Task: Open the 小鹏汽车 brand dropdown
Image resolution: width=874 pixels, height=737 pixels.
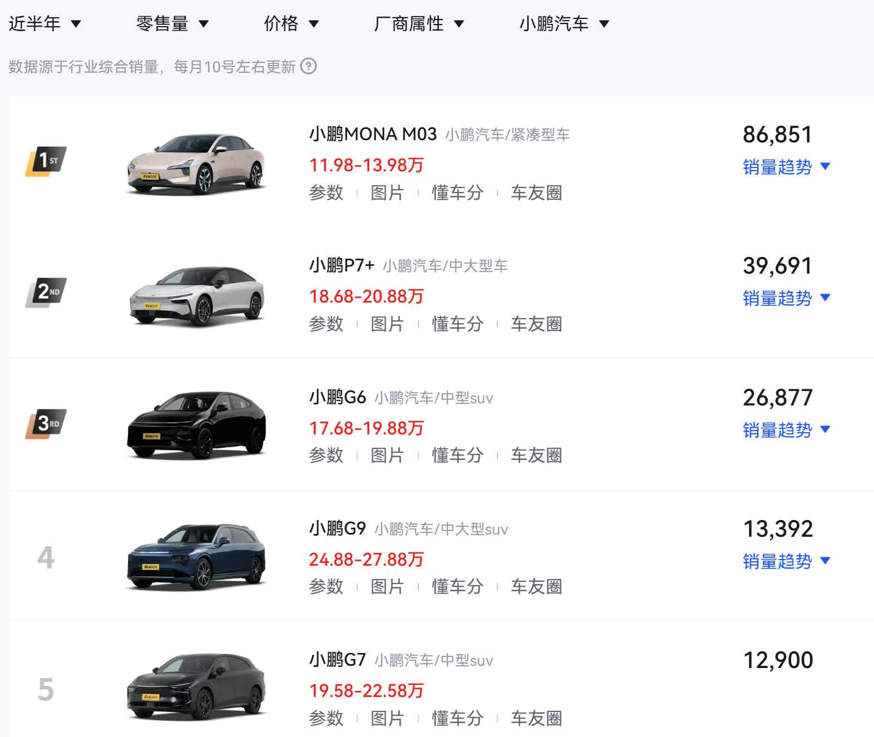Action: pyautogui.click(x=564, y=23)
